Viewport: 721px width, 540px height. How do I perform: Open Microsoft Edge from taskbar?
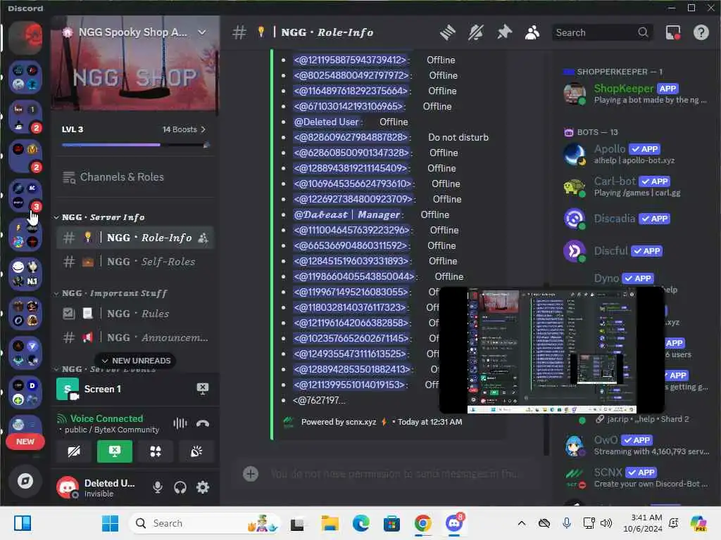pos(361,523)
